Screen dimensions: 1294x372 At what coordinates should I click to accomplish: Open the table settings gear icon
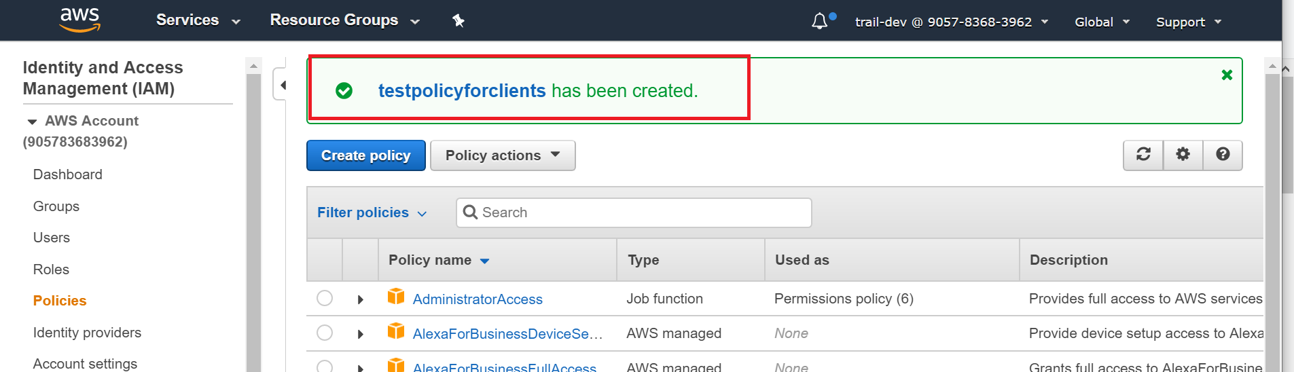click(x=1183, y=155)
